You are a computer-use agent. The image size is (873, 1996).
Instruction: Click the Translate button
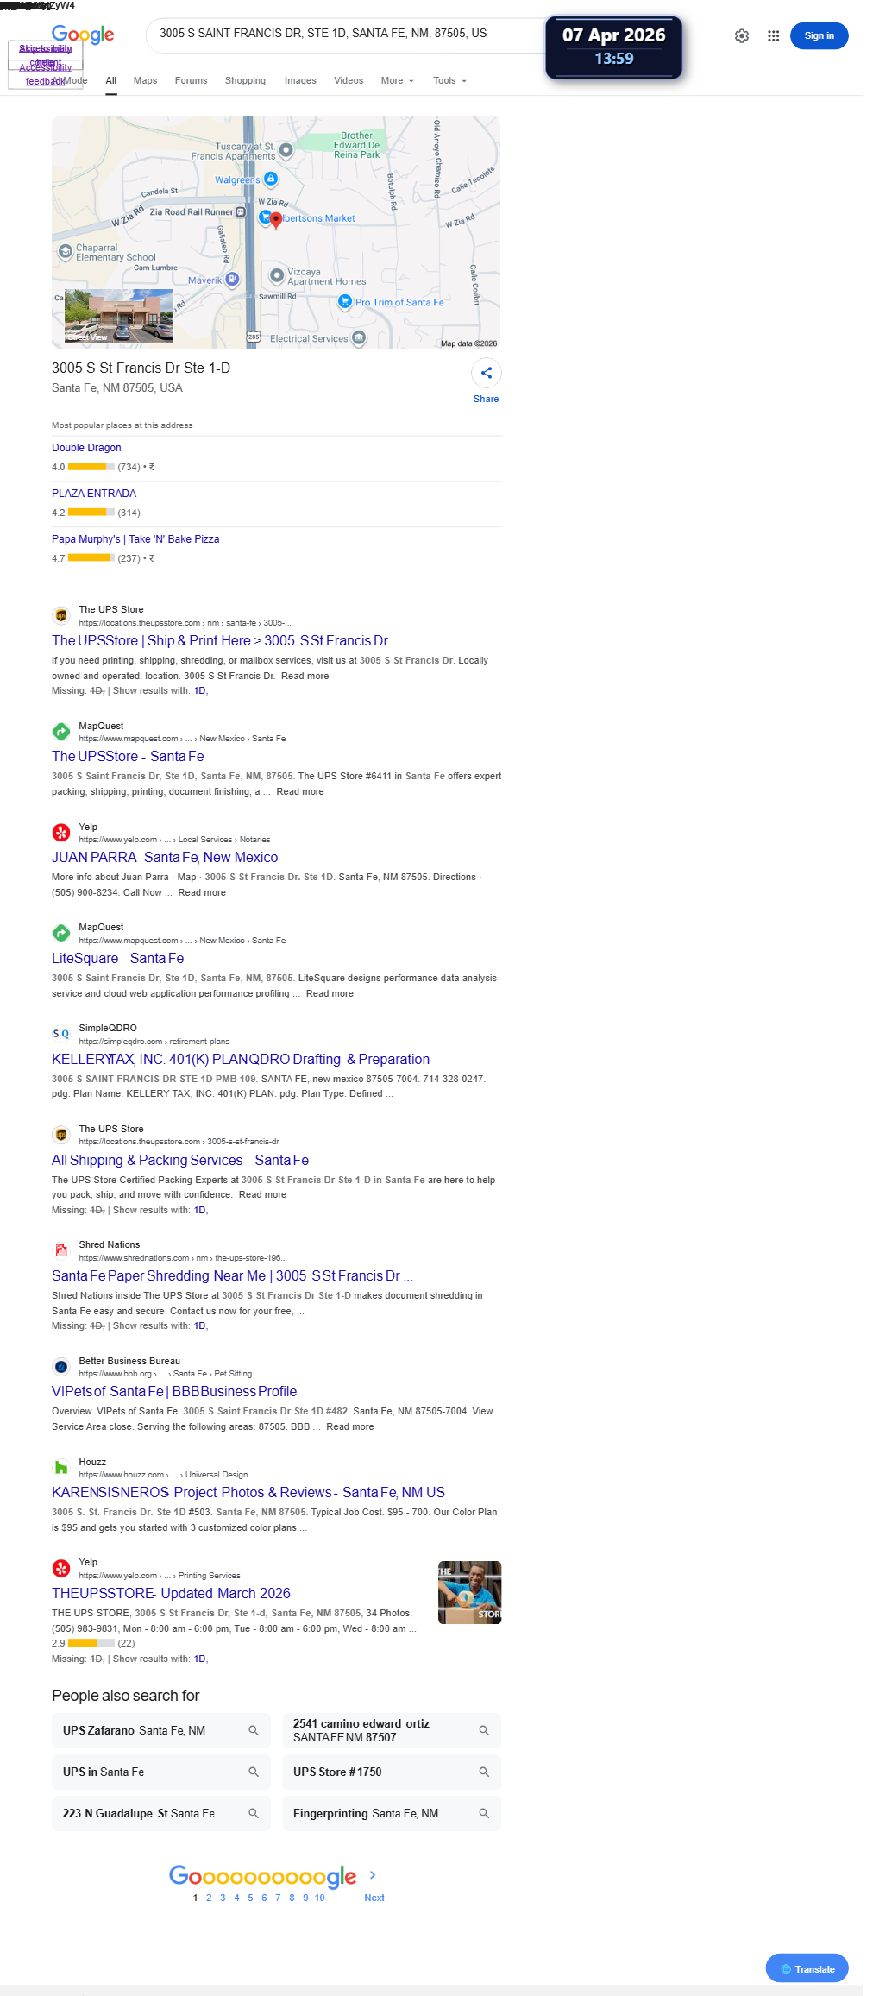coord(807,1968)
